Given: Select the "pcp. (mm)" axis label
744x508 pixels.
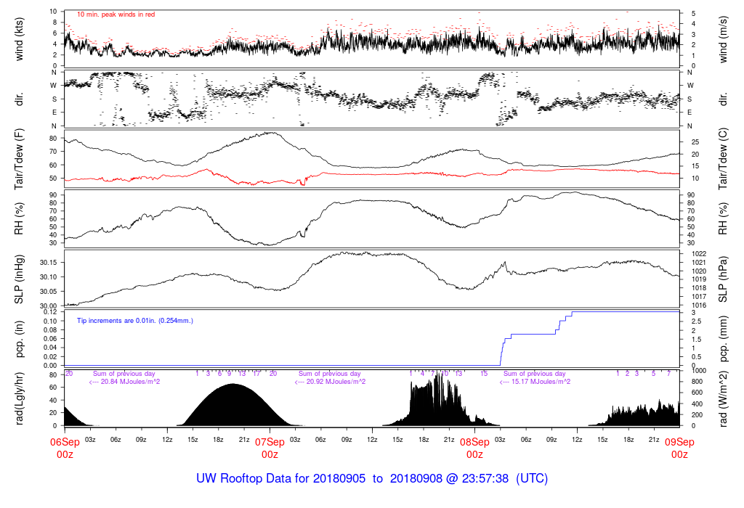Looking at the screenshot, I should click(x=723, y=340).
